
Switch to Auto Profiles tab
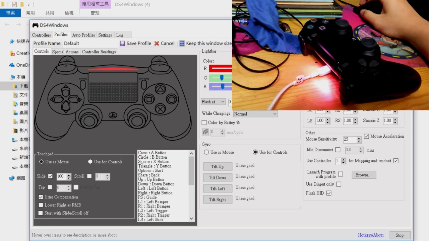coord(83,35)
